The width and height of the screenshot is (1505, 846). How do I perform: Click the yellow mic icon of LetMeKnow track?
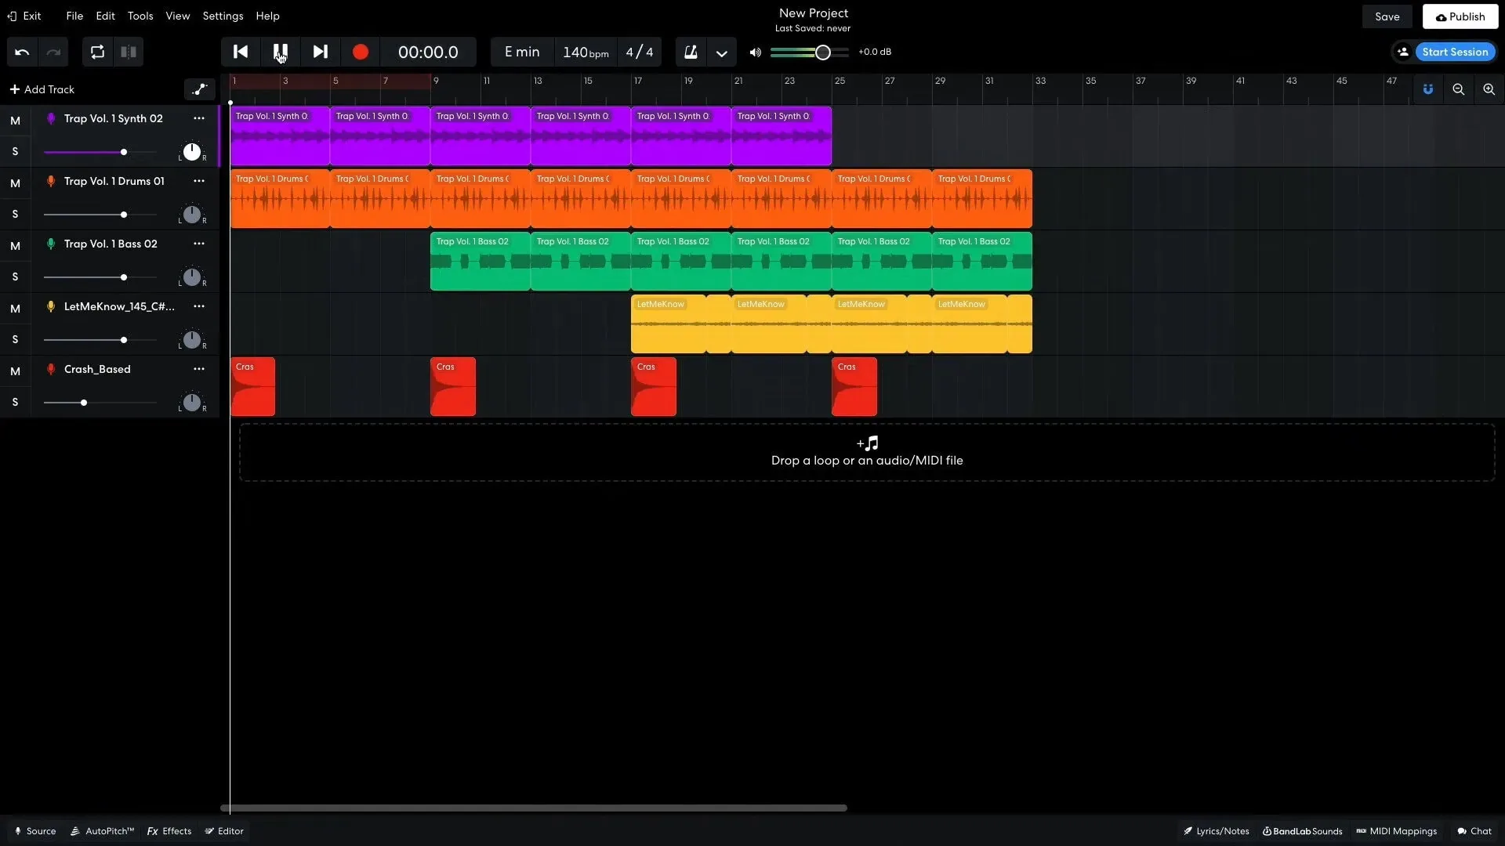pos(51,306)
